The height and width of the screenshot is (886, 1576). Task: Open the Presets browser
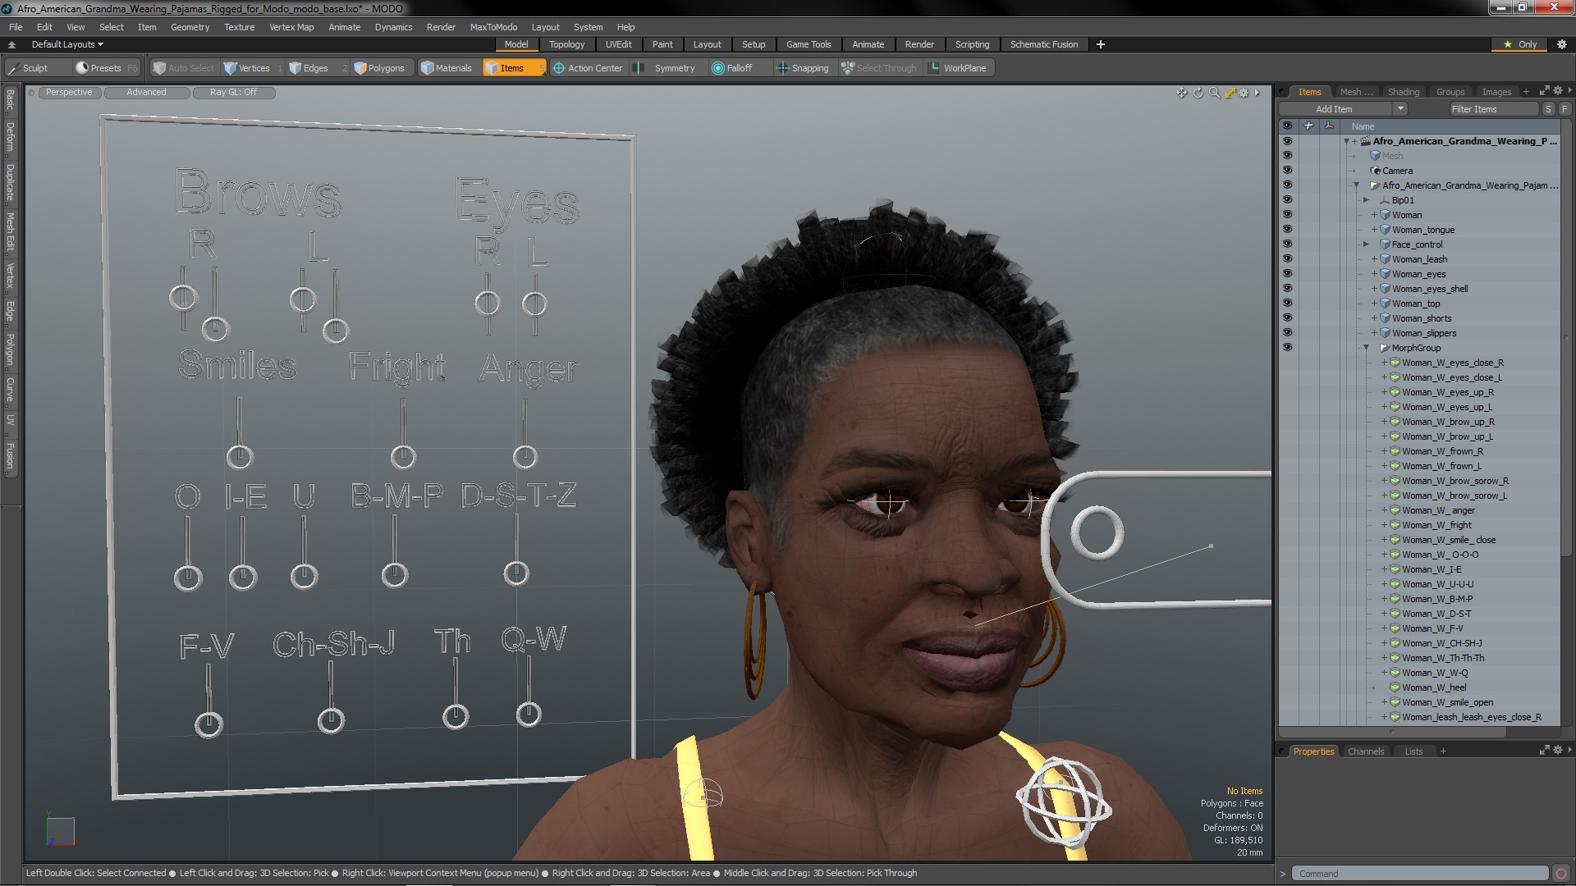pyautogui.click(x=98, y=68)
